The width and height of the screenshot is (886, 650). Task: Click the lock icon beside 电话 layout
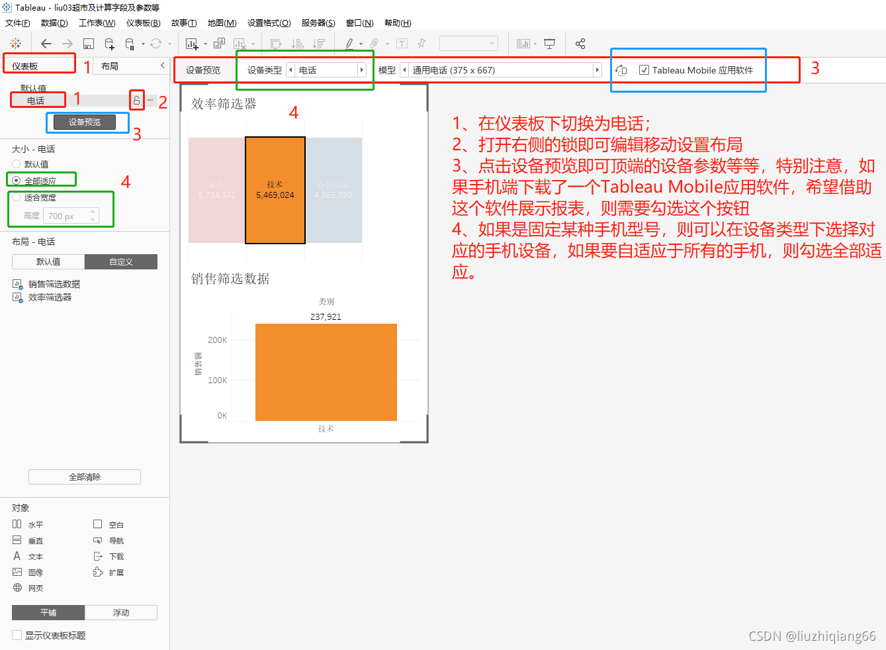(x=136, y=101)
